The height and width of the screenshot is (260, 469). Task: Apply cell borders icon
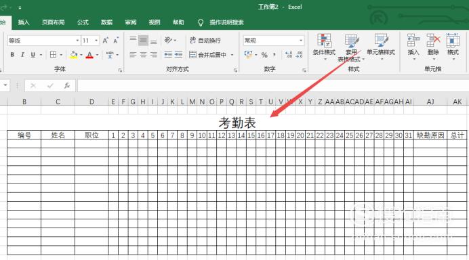(x=53, y=55)
